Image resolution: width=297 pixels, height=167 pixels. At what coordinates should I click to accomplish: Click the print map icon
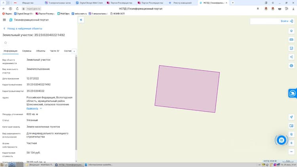pyautogui.click(x=291, y=66)
